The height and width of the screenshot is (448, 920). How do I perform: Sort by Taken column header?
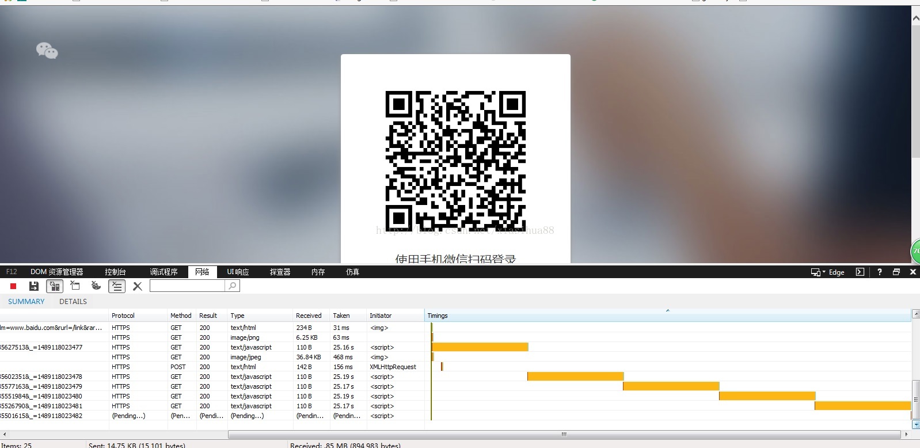348,316
